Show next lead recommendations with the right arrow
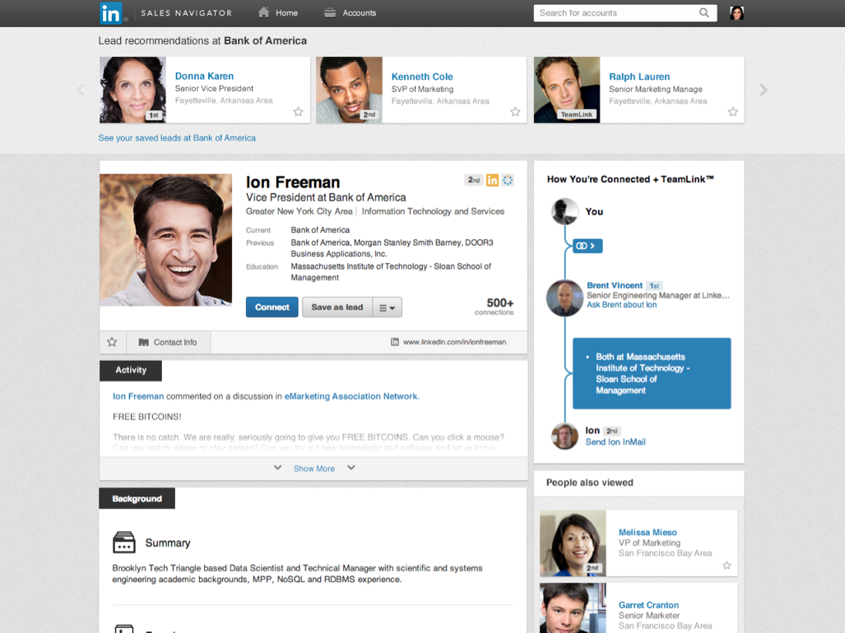Viewport: 845px width, 633px height. [x=763, y=90]
